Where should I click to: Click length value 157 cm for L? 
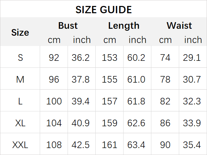point(110,101)
